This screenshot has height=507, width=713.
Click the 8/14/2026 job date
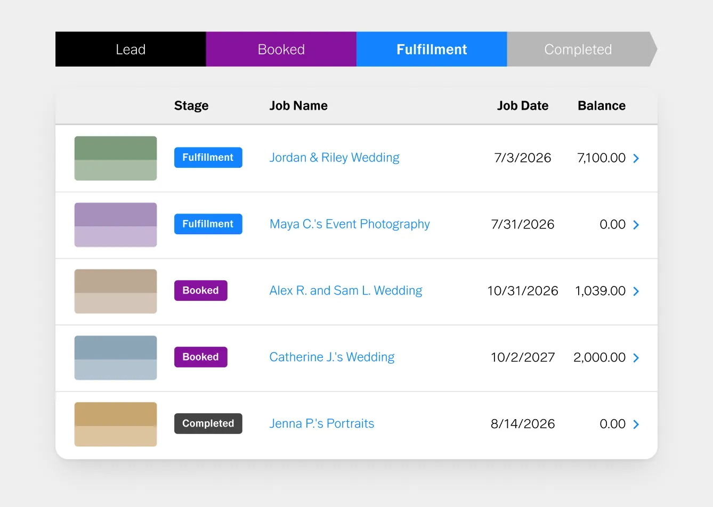(523, 424)
